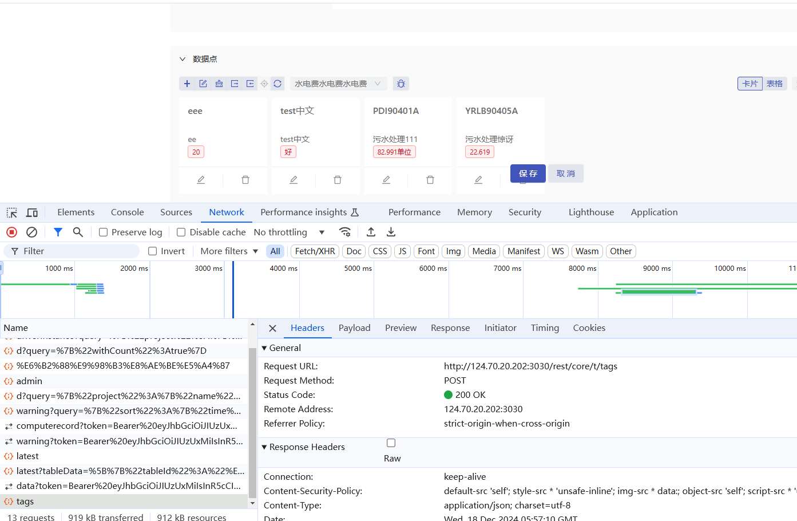Viewport: 797px width, 521px height.
Task: Select the tags request row
Action: click(124, 502)
